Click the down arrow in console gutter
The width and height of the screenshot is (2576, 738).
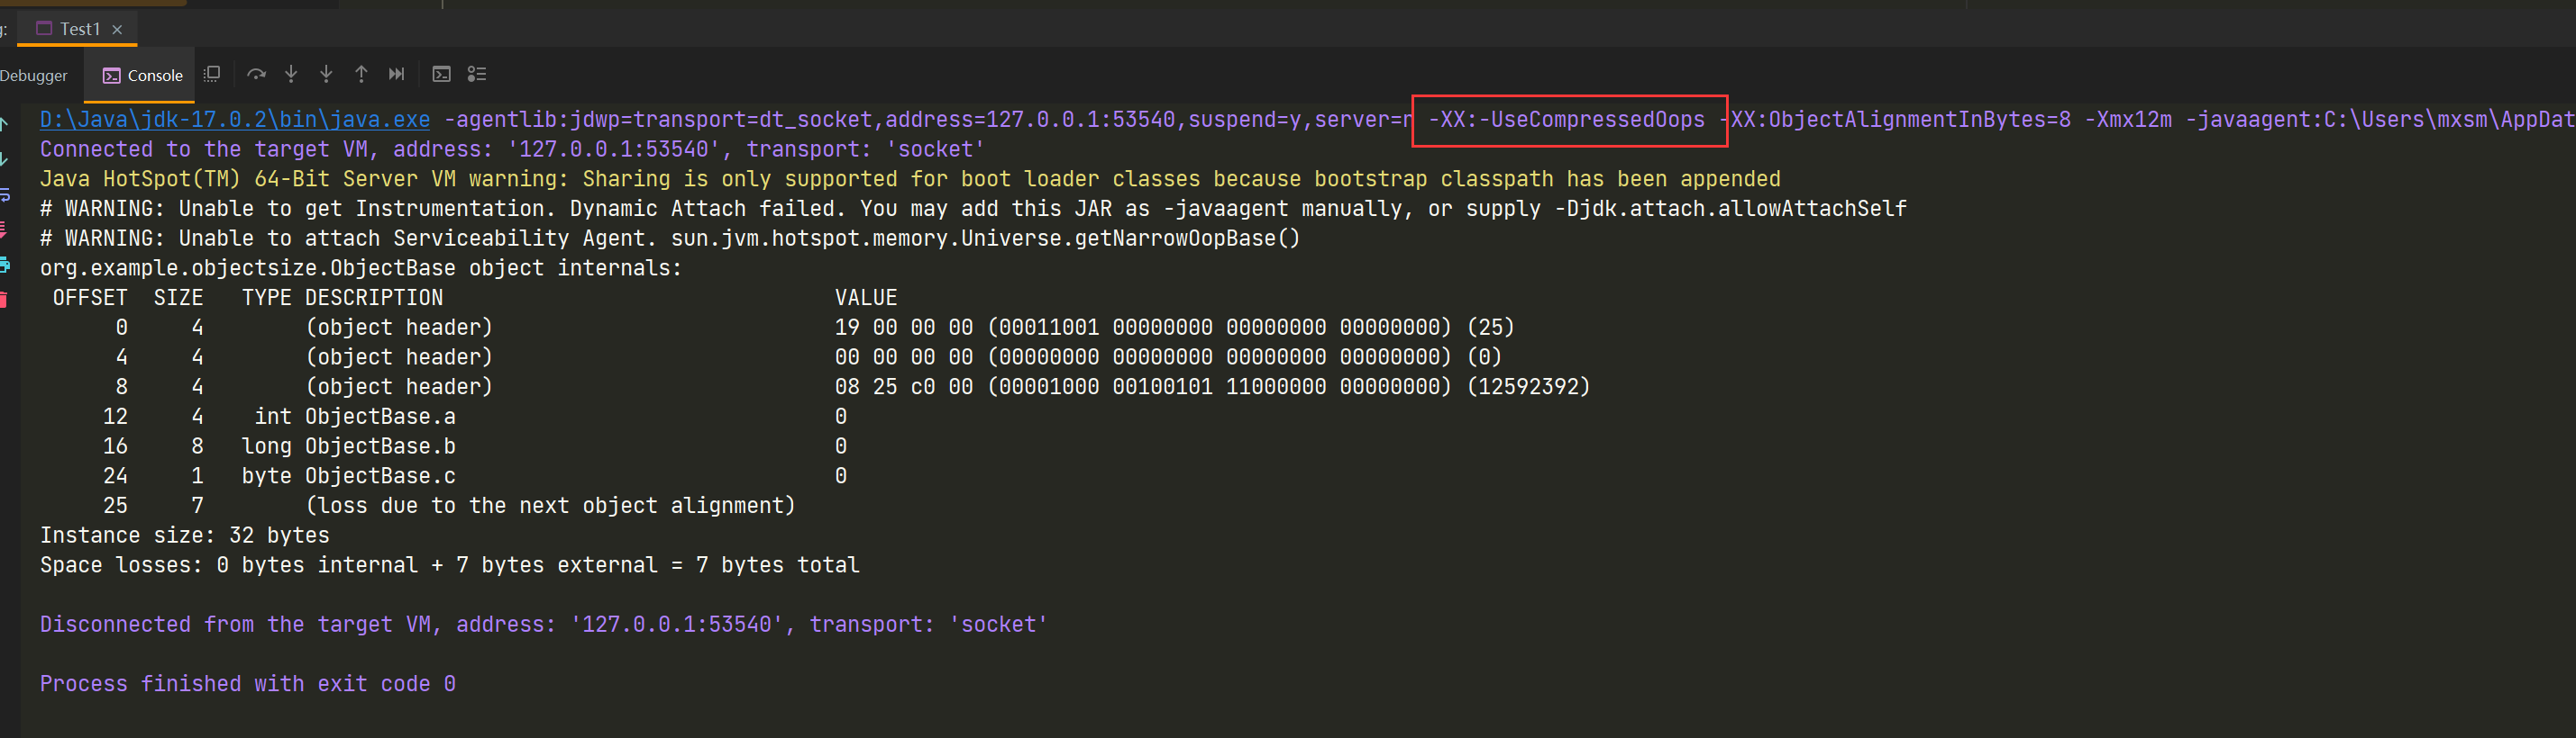(x=4, y=158)
